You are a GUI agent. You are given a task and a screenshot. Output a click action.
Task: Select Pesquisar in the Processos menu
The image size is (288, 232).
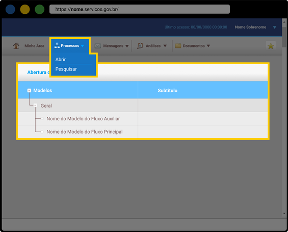[x=66, y=69]
